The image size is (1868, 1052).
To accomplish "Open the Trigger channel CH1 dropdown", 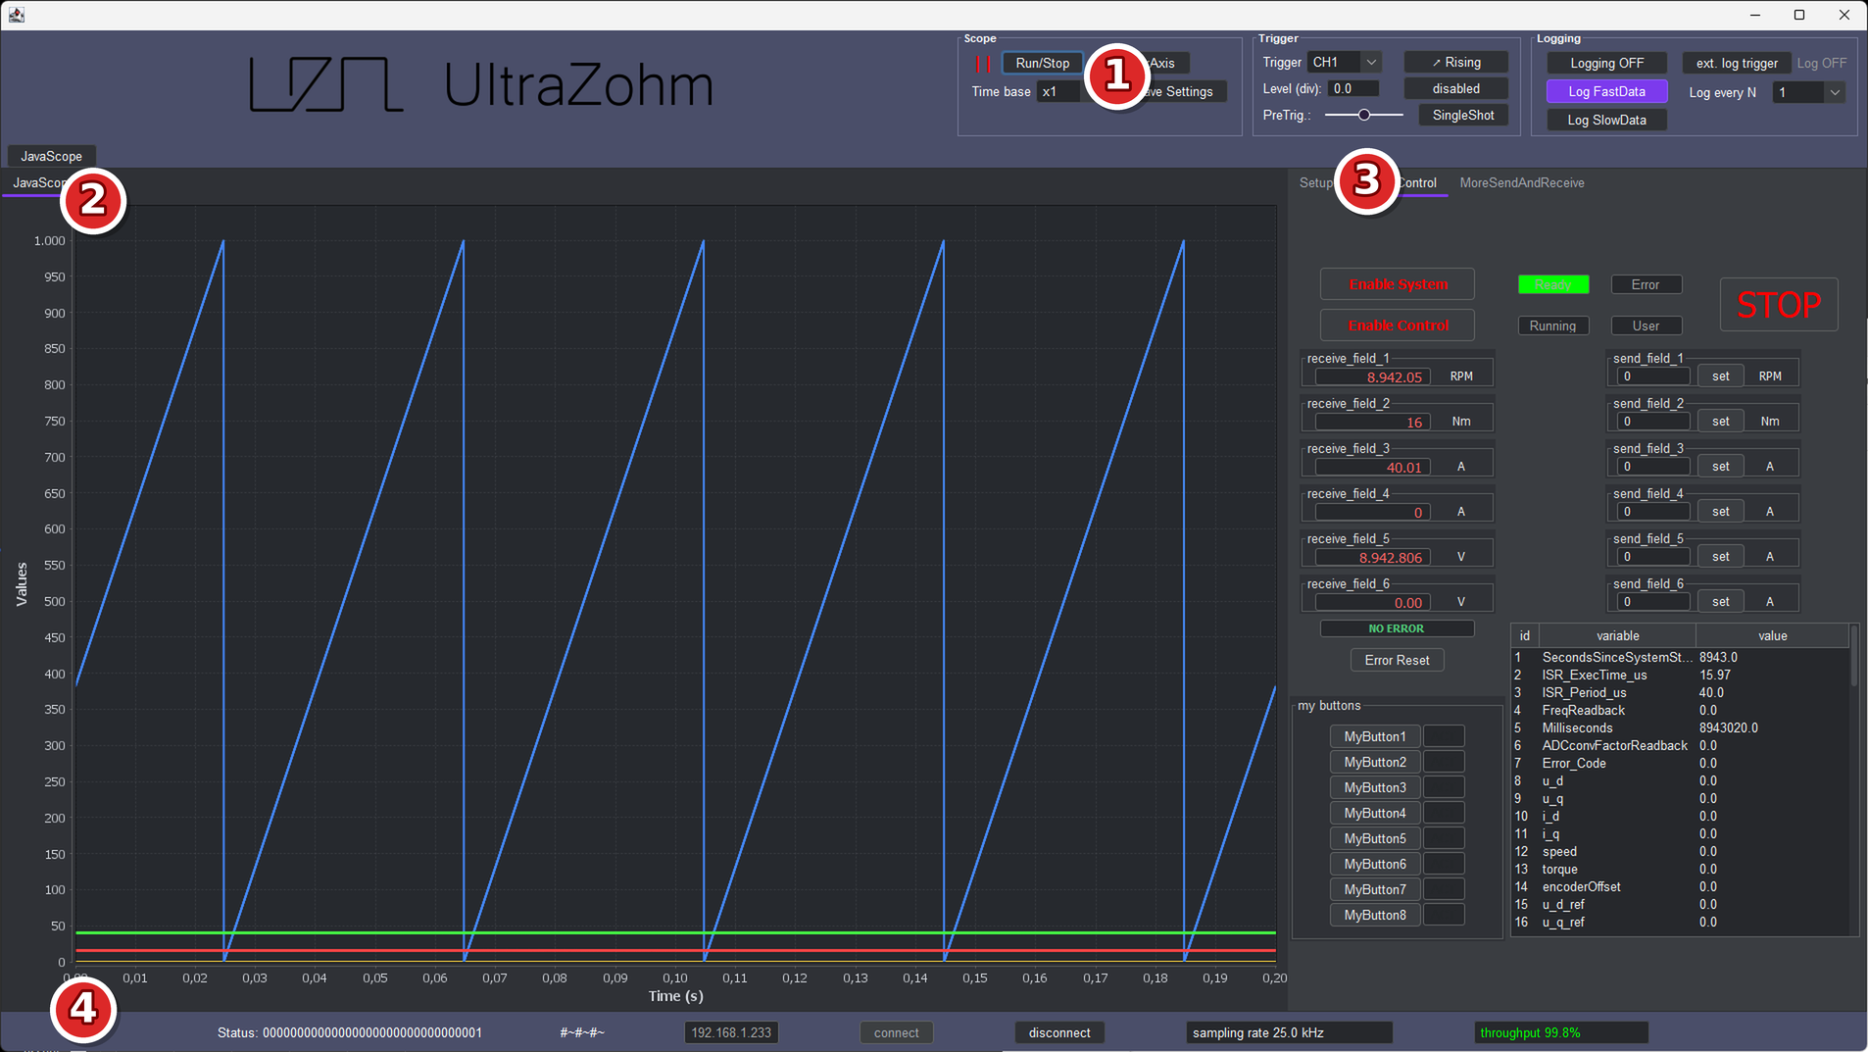I will [x=1345, y=62].
